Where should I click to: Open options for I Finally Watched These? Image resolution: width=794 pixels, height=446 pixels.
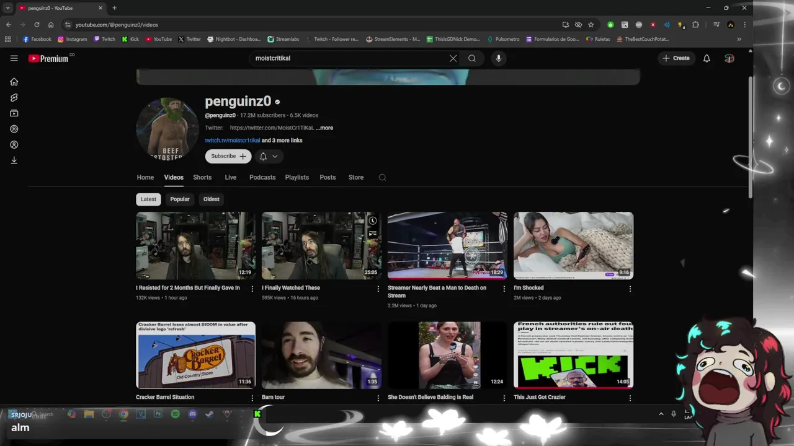click(x=378, y=289)
